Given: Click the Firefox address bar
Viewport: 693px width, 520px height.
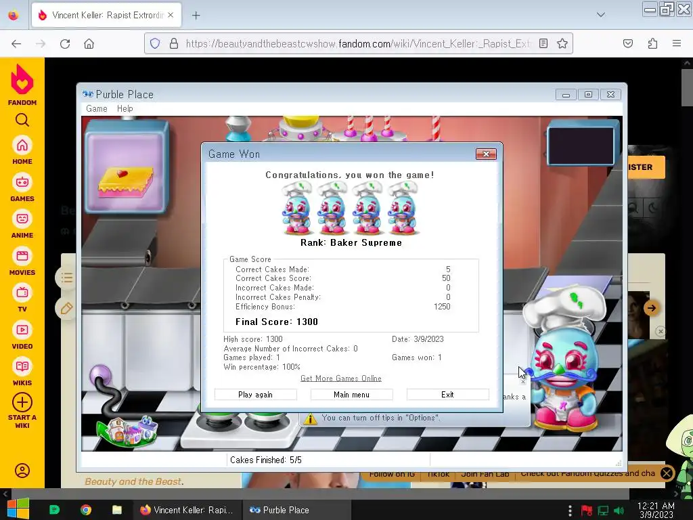Looking at the screenshot, I should click(x=358, y=43).
